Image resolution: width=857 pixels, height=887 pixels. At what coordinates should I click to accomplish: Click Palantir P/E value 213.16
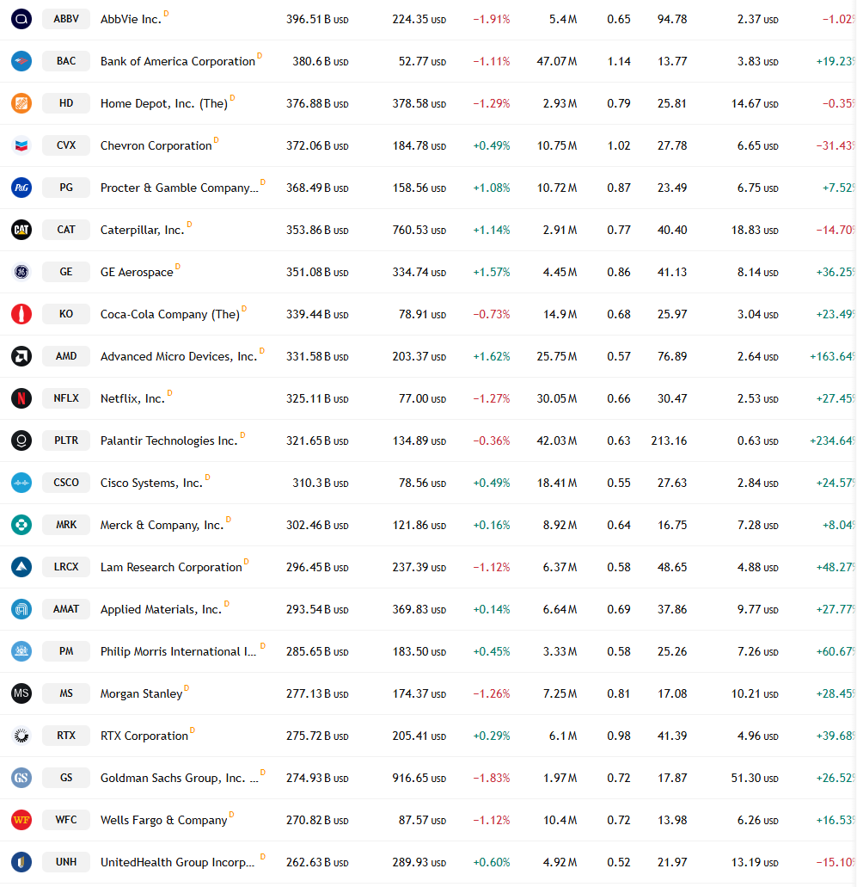pyautogui.click(x=669, y=441)
